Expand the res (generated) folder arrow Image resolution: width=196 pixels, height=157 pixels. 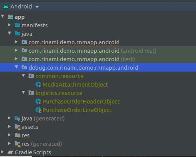tap(9, 143)
